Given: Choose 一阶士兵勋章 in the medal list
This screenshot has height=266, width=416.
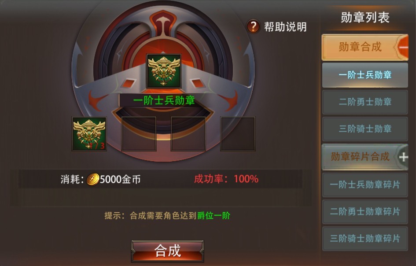Looking at the screenshot, I should (365, 75).
